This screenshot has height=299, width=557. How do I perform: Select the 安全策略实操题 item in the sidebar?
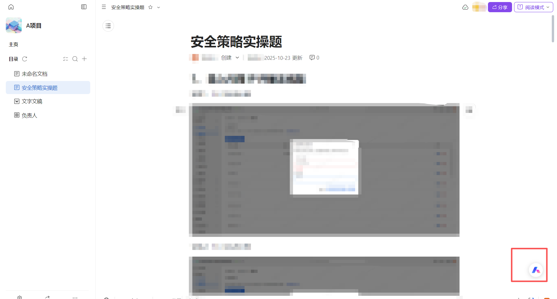(48, 87)
